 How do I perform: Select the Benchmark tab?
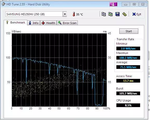[16, 23]
